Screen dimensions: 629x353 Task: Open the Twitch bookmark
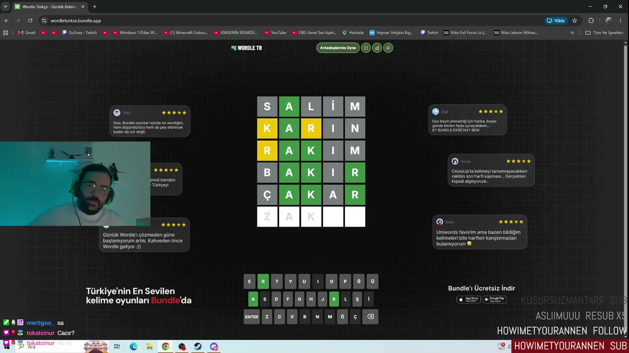pos(429,33)
